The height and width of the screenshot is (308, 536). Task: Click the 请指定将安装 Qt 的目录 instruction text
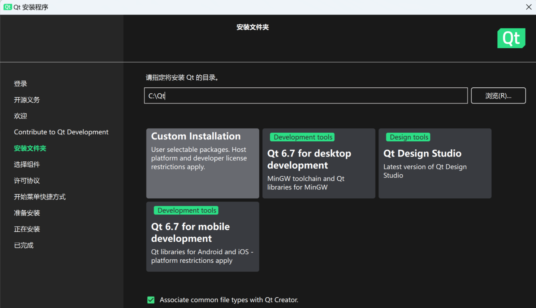tap(182, 77)
